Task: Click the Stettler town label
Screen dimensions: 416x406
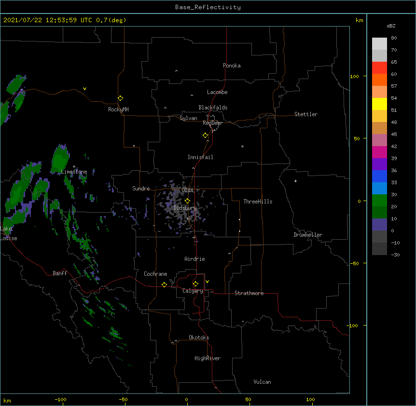Action: pyautogui.click(x=306, y=114)
